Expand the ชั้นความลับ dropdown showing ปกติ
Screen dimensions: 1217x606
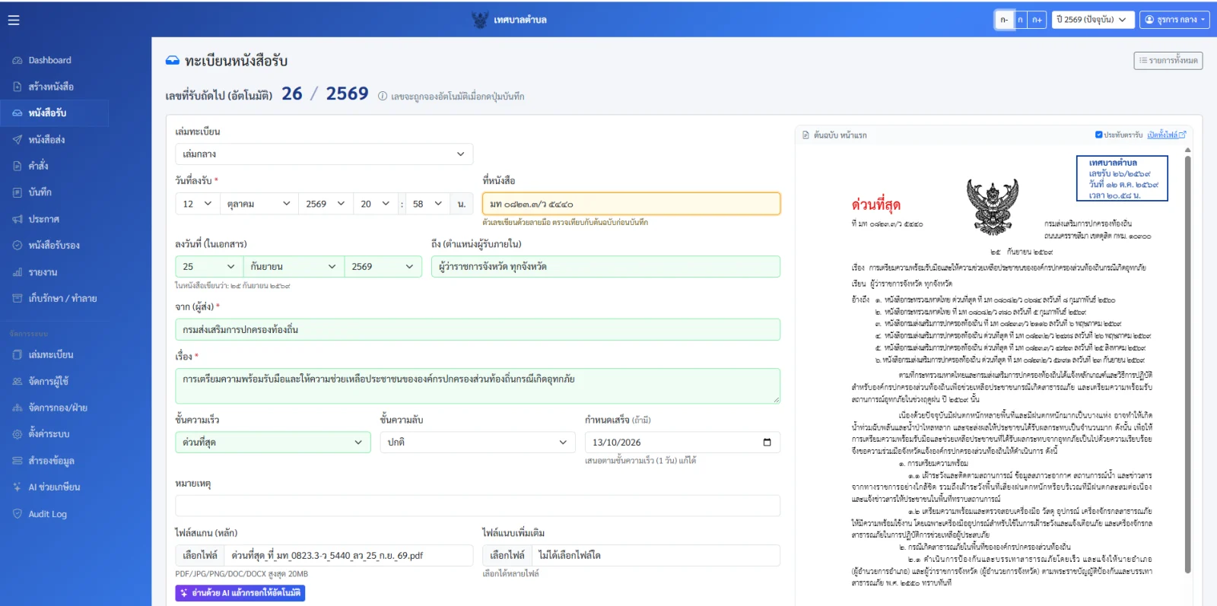click(x=478, y=443)
